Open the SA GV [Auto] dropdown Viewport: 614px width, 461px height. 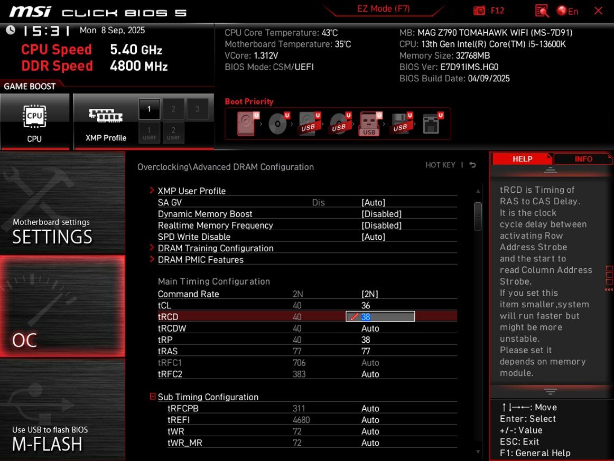(x=373, y=202)
